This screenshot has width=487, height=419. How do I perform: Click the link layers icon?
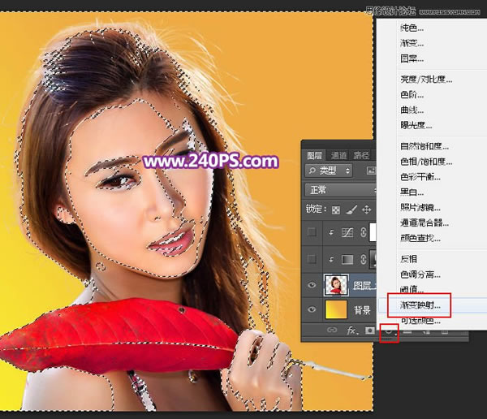332,330
